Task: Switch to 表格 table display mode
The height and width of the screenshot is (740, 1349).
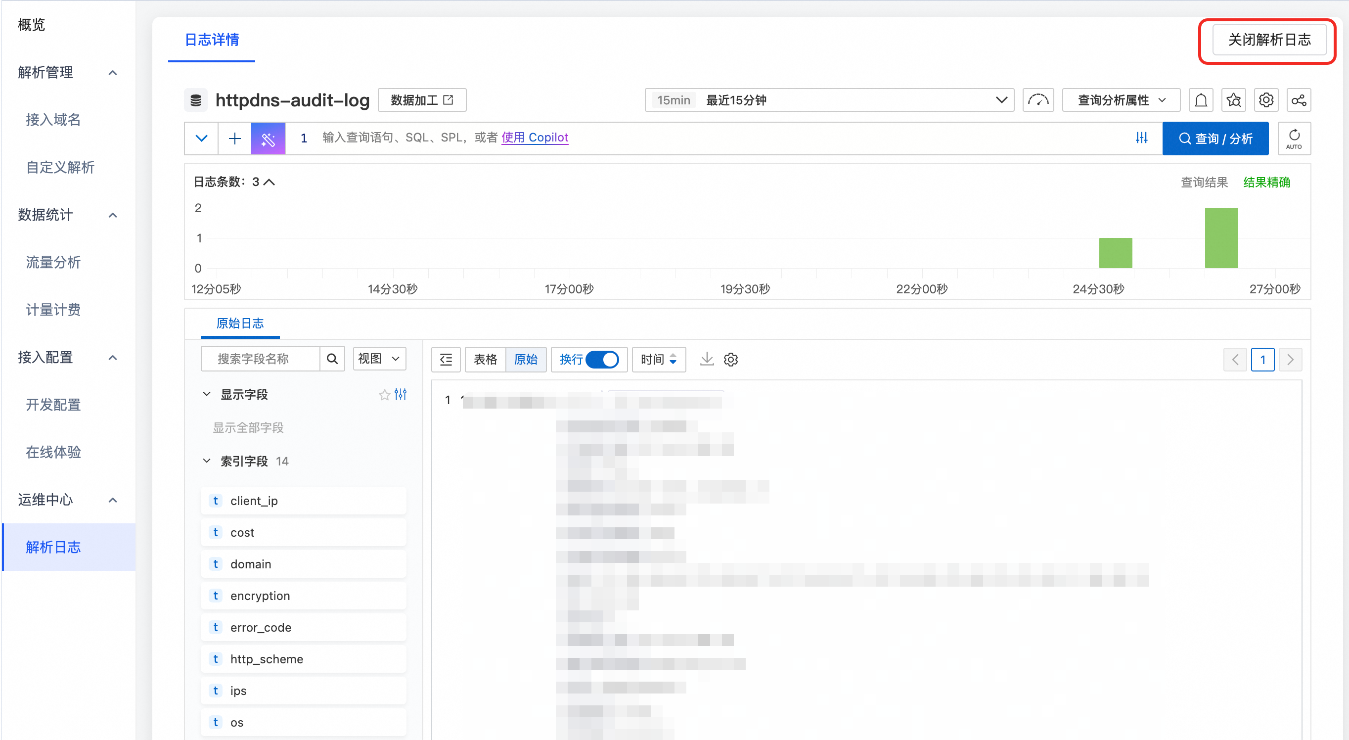Action: click(x=485, y=359)
